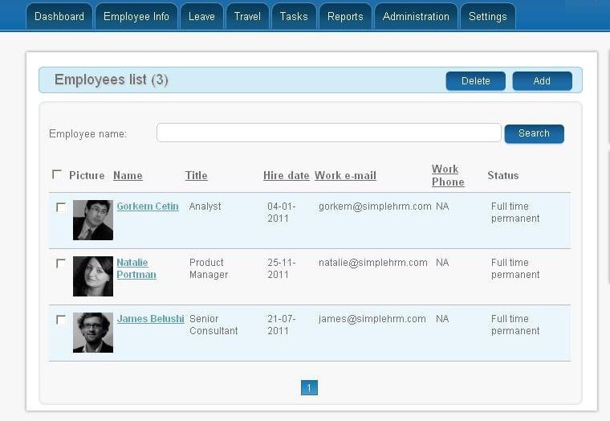Screen dimensions: 610x421
Task: Sort the list by Title column
Action: (196, 176)
